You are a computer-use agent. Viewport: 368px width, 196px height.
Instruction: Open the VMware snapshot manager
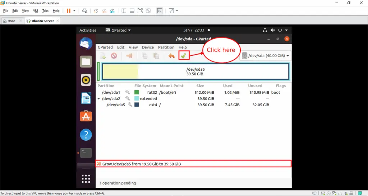coord(112,11)
